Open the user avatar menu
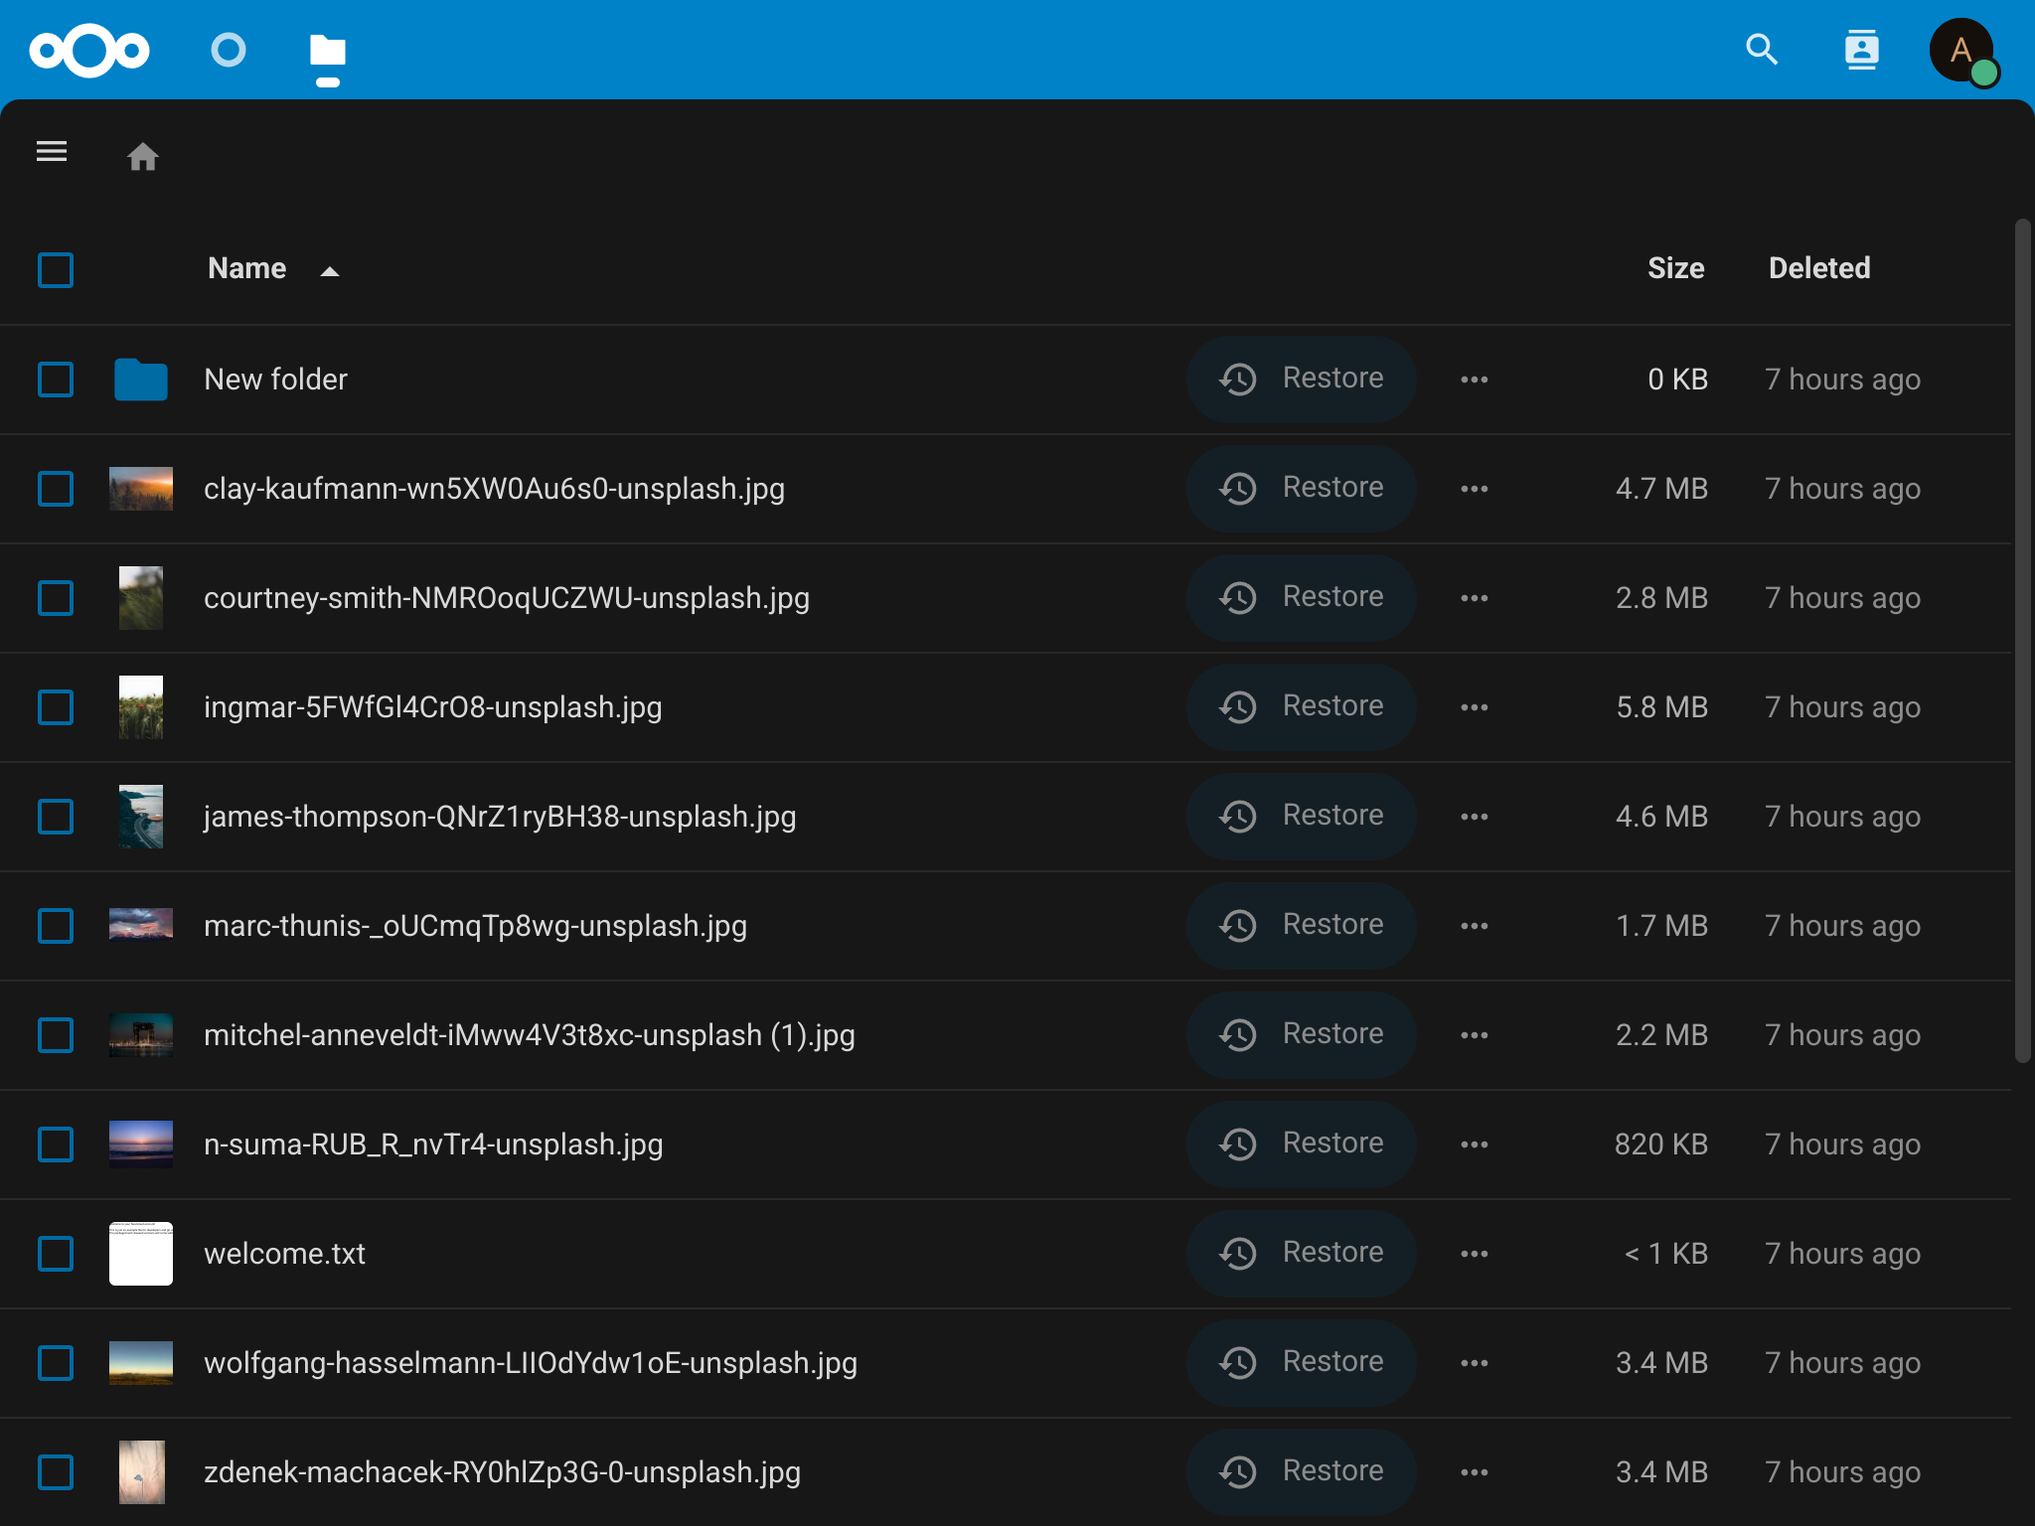2035x1526 pixels. pyautogui.click(x=1961, y=50)
